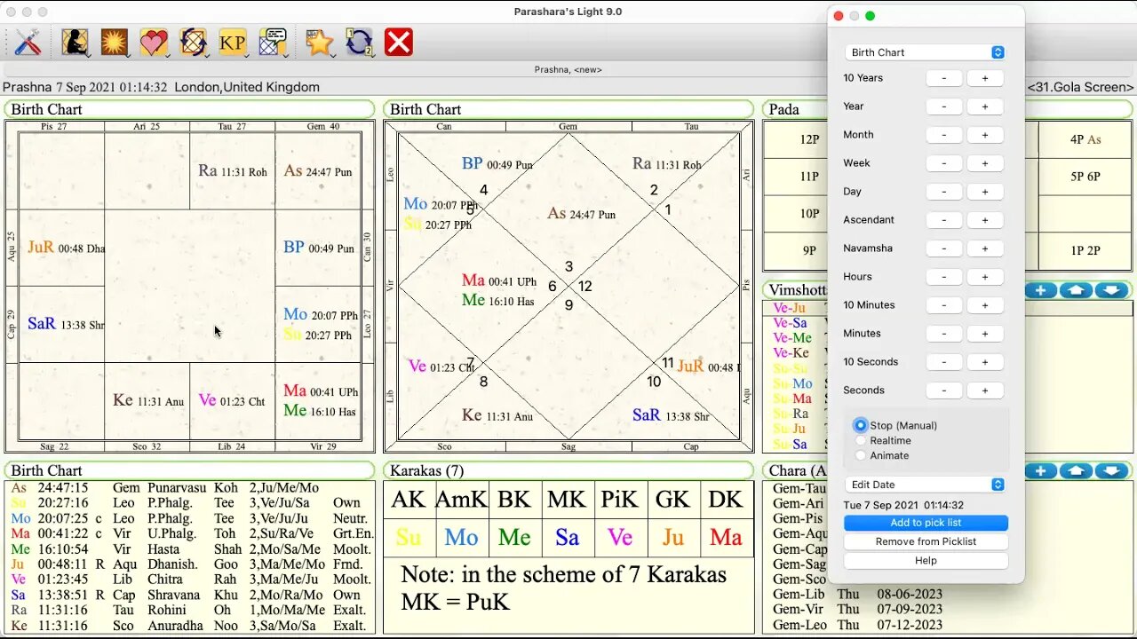The height and width of the screenshot is (639, 1137).
Task: Click the red X toolbar icon
Action: [x=399, y=42]
